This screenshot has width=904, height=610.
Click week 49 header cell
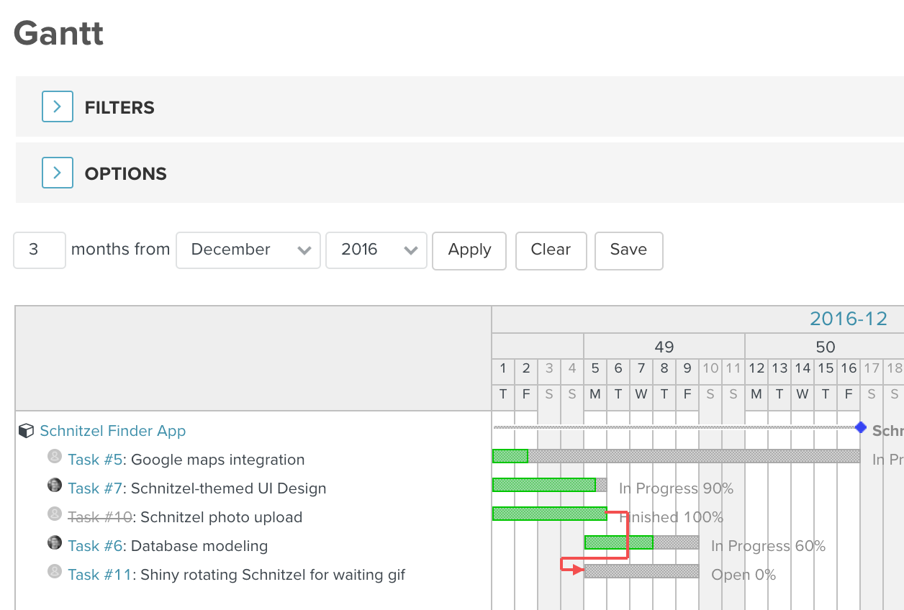click(664, 347)
